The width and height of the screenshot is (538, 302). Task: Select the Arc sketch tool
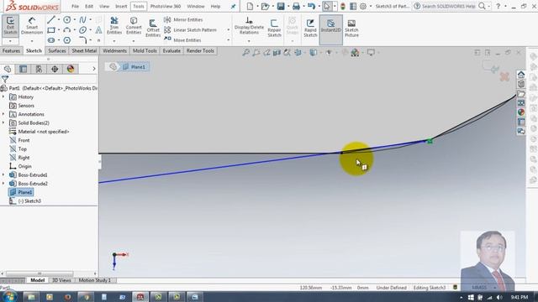tap(67, 30)
